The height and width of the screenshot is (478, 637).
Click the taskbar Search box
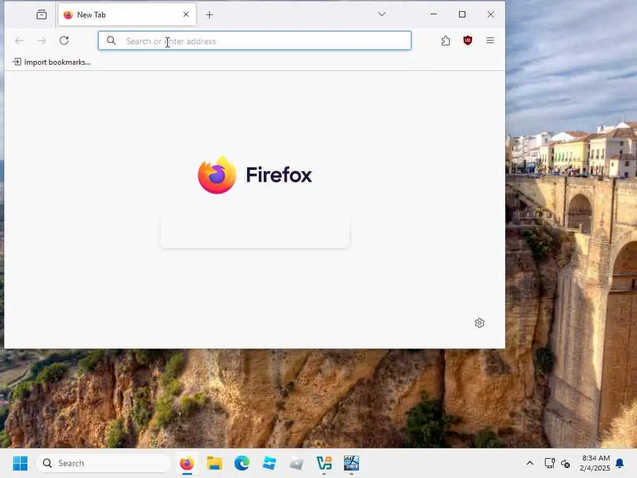(x=104, y=463)
